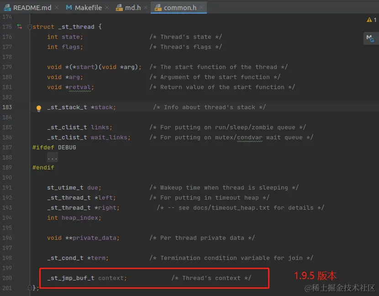379x296 pixels.
Task: Click line number 200 in the gutter
Action: 7,278
